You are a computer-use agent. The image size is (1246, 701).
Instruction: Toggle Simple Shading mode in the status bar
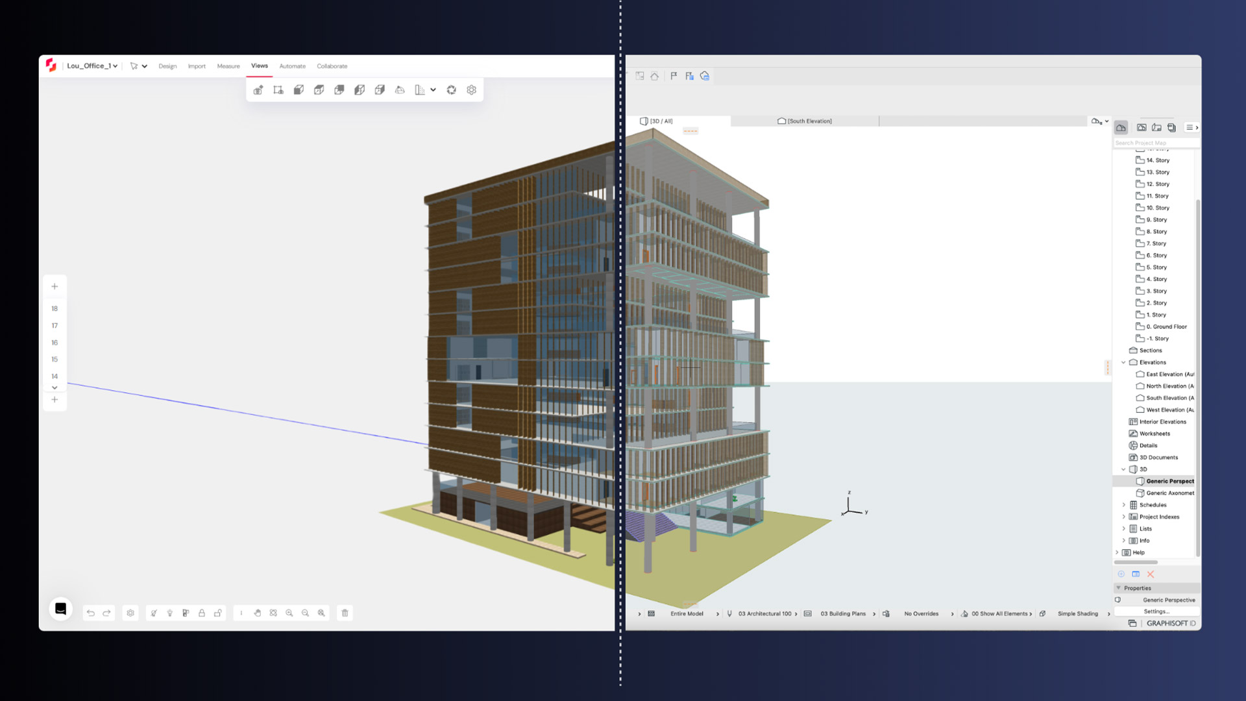1077,613
